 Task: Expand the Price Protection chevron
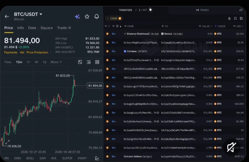(51, 52)
